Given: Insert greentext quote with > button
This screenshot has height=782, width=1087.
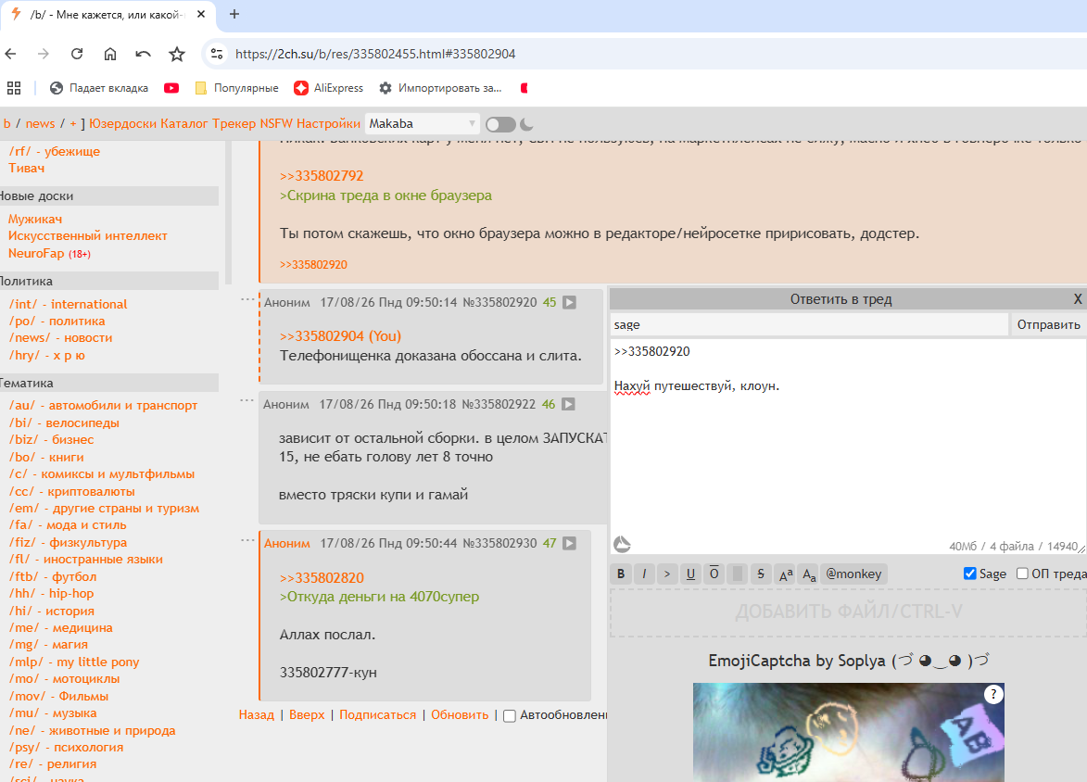Looking at the screenshot, I should pyautogui.click(x=667, y=574).
